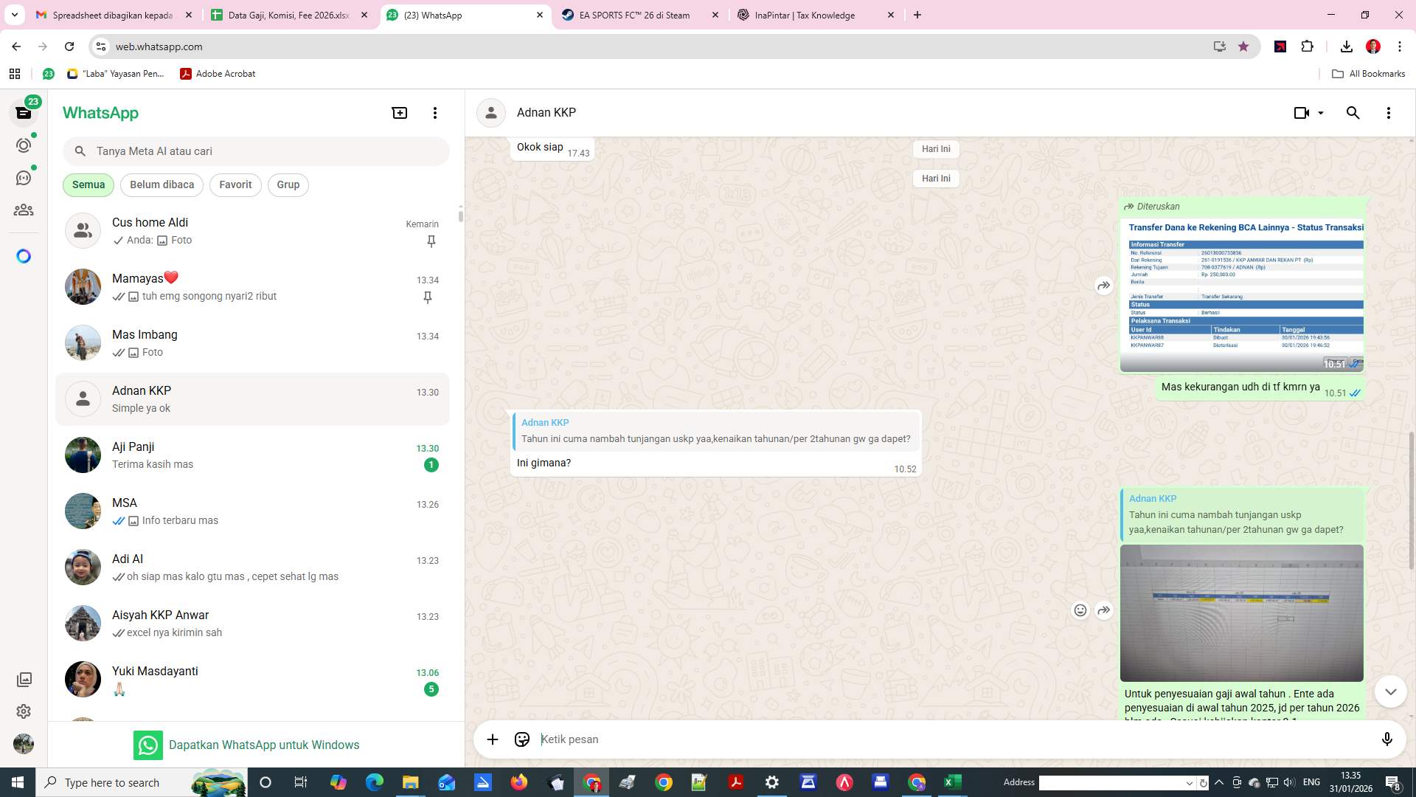1416x797 pixels.
Task: Enable the Belum dibaca filter
Action: [x=162, y=184]
